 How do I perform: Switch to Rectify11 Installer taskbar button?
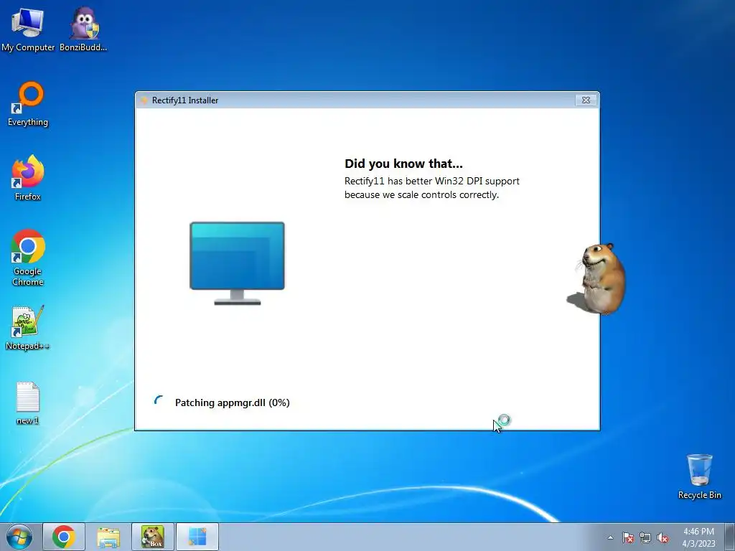(x=197, y=537)
